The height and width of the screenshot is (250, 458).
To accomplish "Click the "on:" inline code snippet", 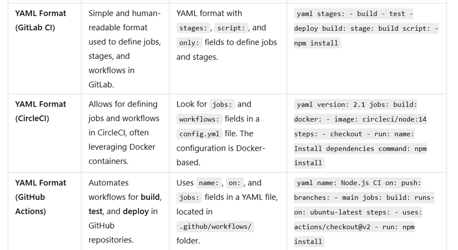I will coord(235,183).
